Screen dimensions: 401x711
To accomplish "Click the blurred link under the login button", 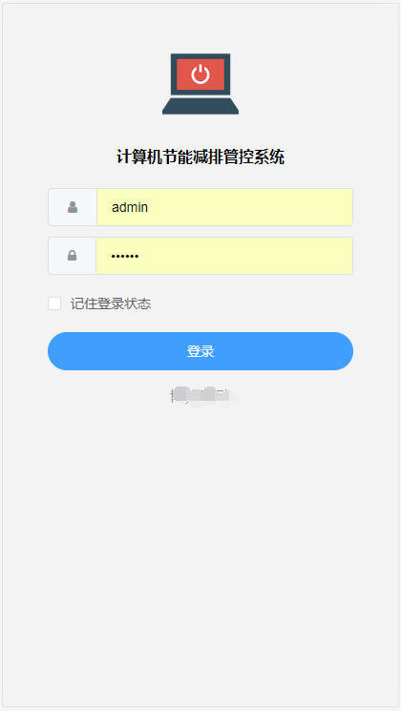I will tap(203, 396).
